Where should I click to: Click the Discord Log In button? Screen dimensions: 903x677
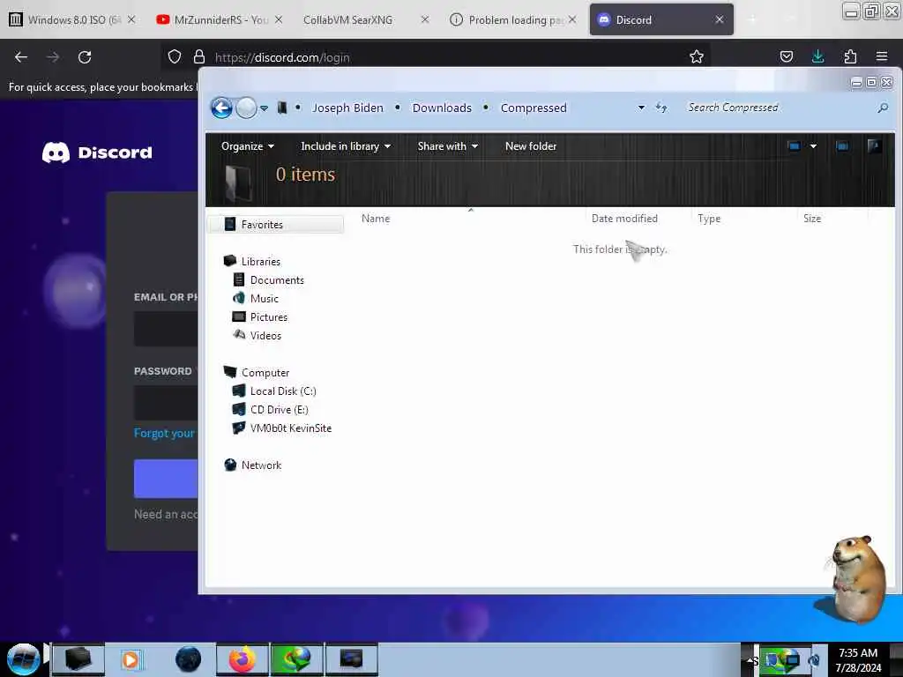tap(166, 479)
